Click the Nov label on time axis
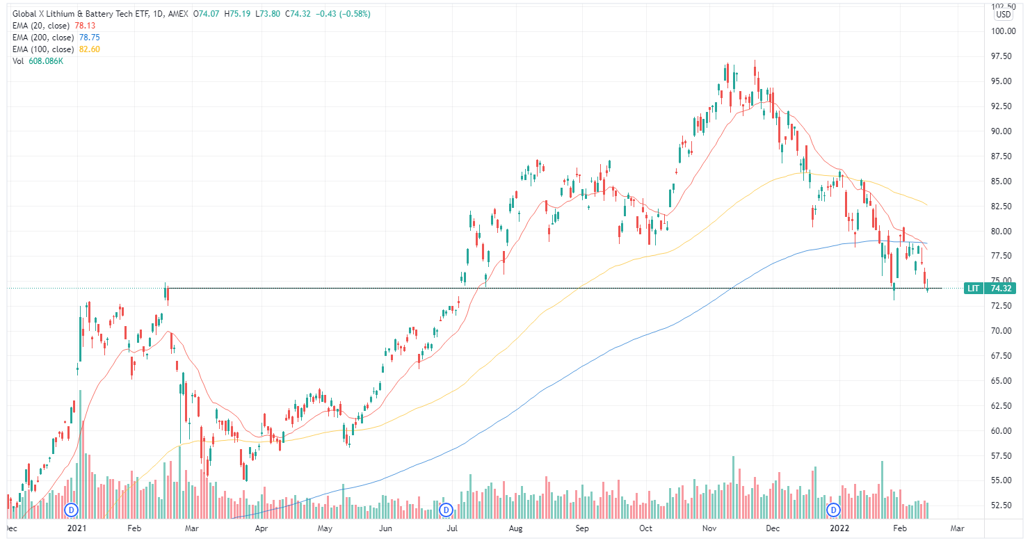Viewport: 1030px width, 543px height. point(708,529)
